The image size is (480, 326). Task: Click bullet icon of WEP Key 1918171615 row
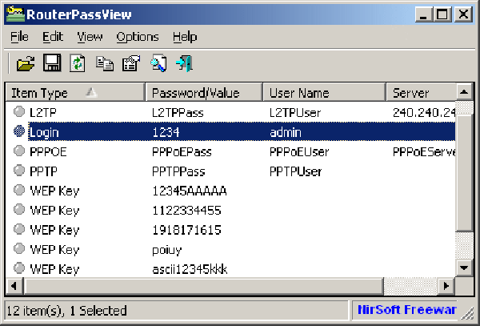pyautogui.click(x=19, y=229)
